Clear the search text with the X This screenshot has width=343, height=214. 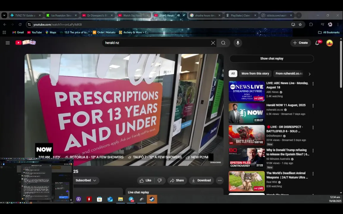click(213, 43)
